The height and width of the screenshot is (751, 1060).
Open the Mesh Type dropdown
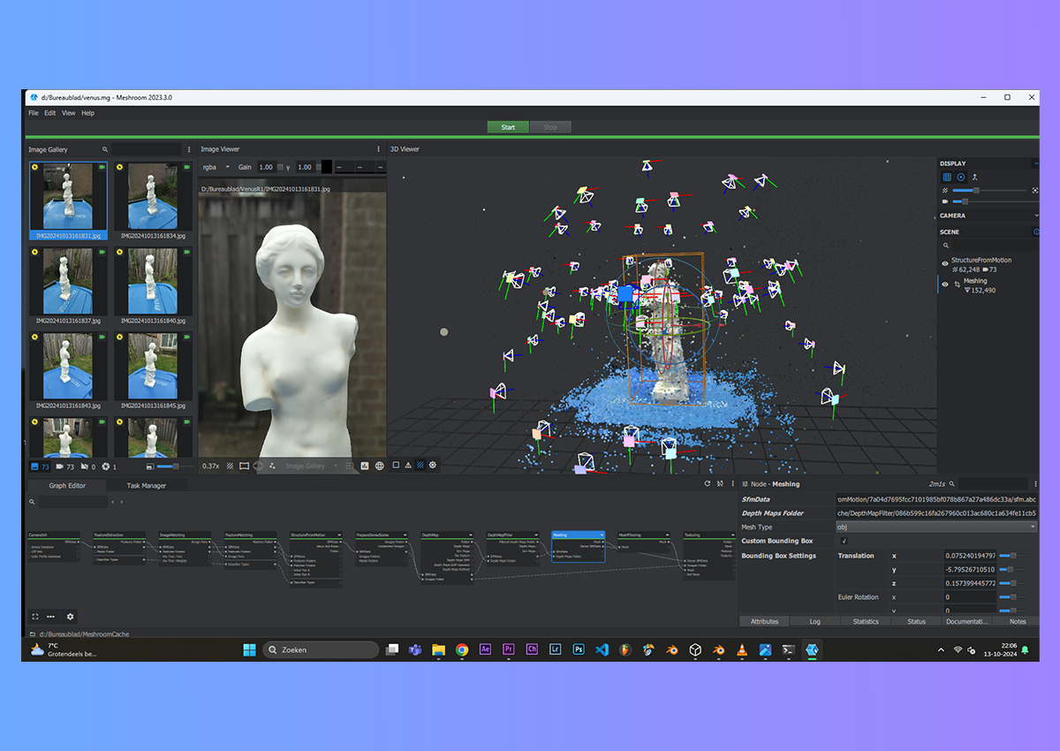click(x=935, y=527)
